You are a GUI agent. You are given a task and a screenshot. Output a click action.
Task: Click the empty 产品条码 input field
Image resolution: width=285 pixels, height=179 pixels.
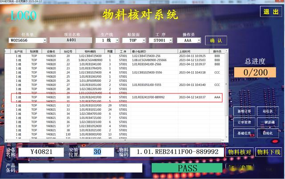click(x=80, y=168)
